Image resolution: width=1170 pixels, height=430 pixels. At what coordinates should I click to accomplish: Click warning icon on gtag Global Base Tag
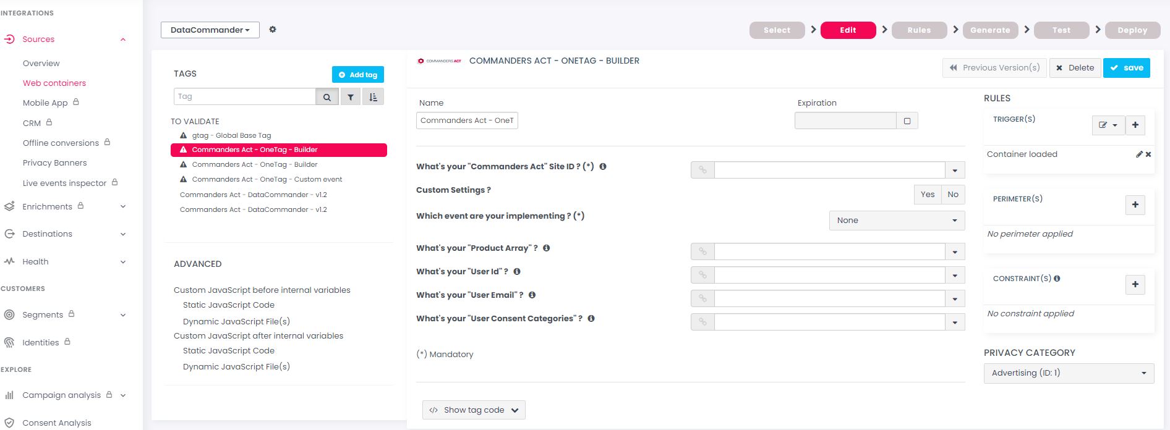[183, 135]
